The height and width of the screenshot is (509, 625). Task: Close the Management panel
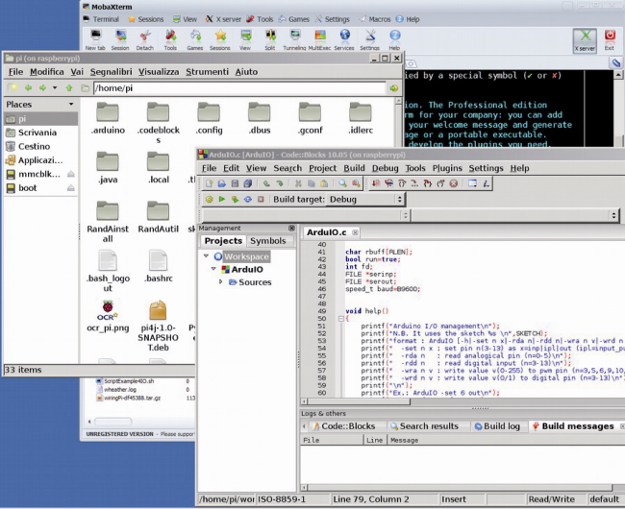point(291,228)
